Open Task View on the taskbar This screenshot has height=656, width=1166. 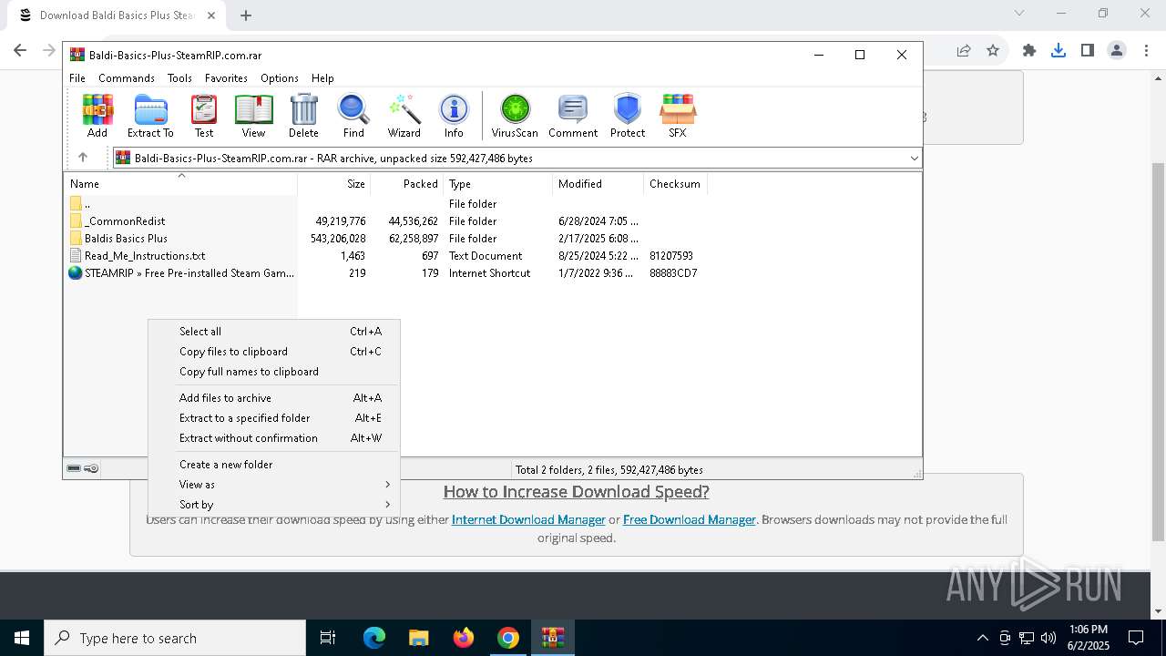(x=328, y=638)
